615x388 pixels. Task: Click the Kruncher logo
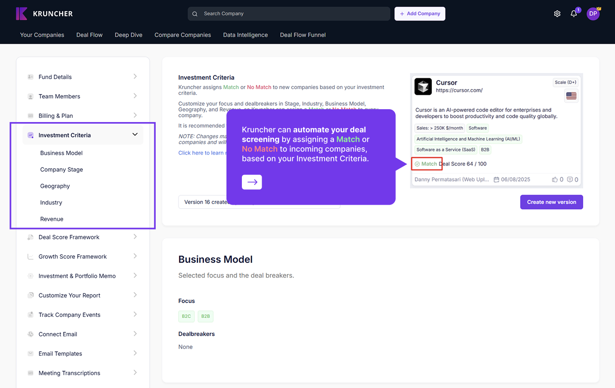(x=44, y=14)
